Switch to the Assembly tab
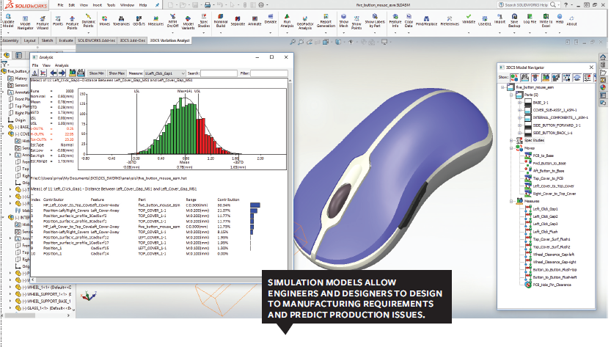611x347 pixels. (10, 40)
